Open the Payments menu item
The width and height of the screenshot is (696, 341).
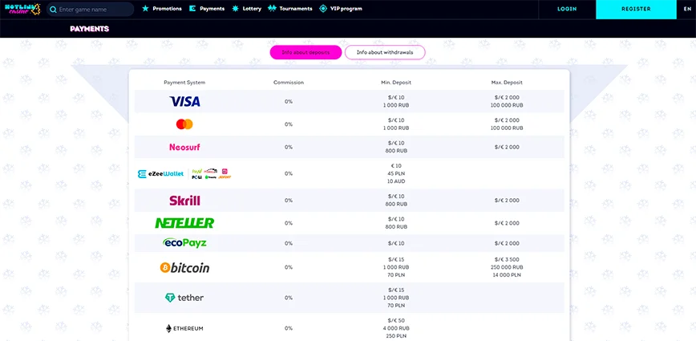click(212, 9)
